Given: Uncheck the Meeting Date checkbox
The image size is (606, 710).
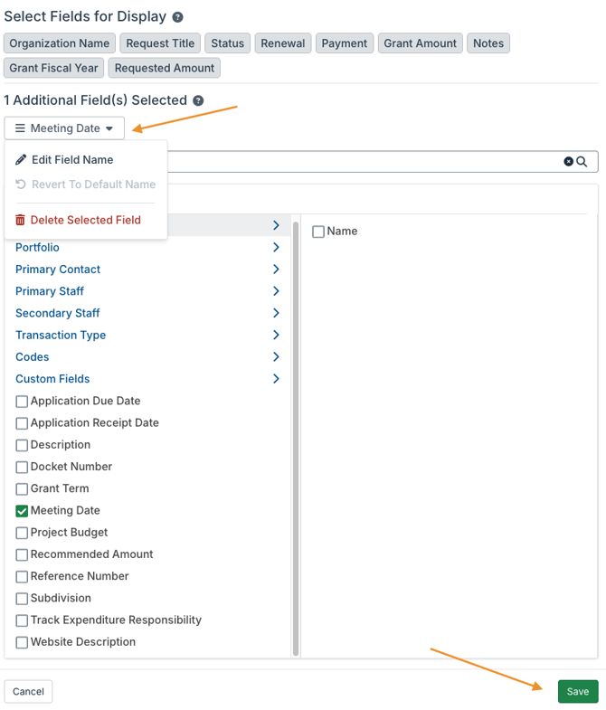Looking at the screenshot, I should (22, 511).
